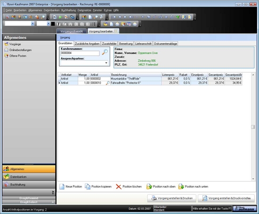
Task: Click into the Kundennummer input field
Action: coord(80,53)
